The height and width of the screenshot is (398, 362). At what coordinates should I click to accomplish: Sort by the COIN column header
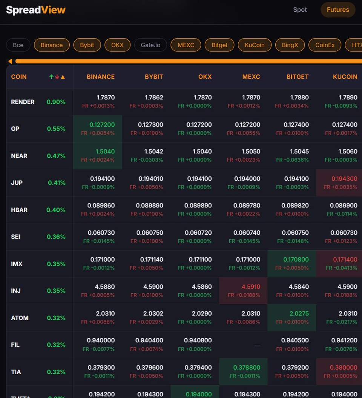pos(19,77)
